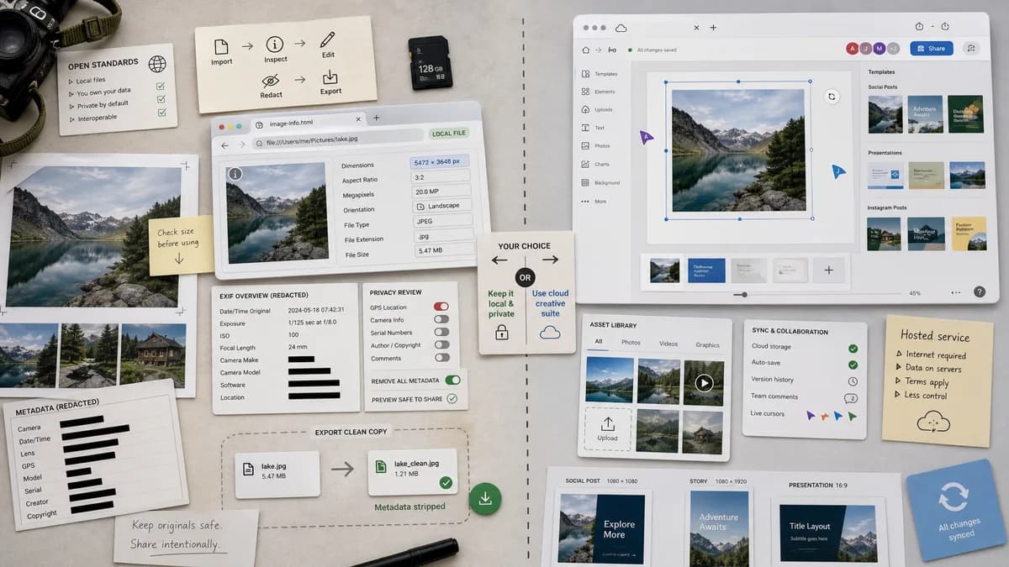Click Use cloud creative suite option
The width and height of the screenshot is (1009, 567).
[x=550, y=312]
